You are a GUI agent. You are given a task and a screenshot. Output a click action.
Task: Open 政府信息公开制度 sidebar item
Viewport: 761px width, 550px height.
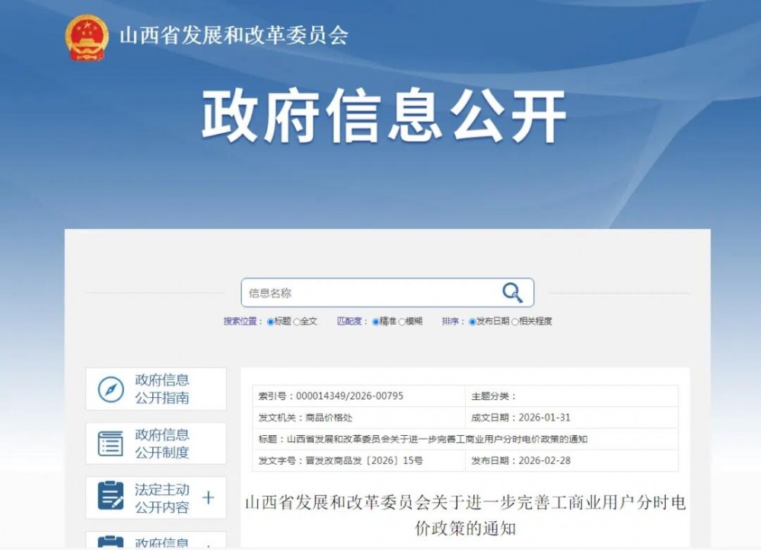(162, 443)
